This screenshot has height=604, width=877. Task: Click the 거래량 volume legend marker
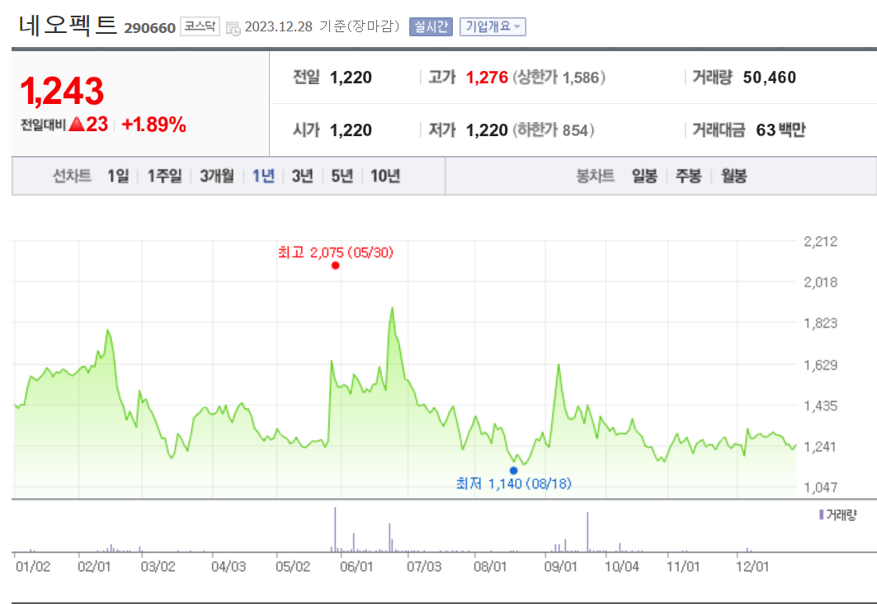coord(821,515)
